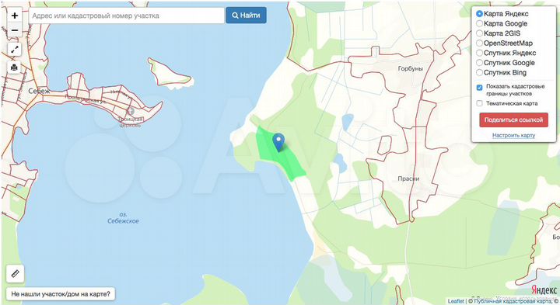560x305 pixels.
Task: Select Карта 2GIS base layer
Action: (480, 33)
